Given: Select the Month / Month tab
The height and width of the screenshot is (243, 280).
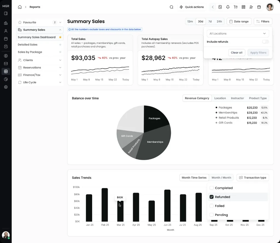Looking at the screenshot, I should click(x=221, y=178).
